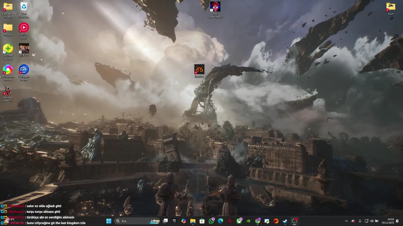Select the IHA-NET desktop icon
Image resolution: width=403 pixels, height=226 pixels.
[199, 71]
